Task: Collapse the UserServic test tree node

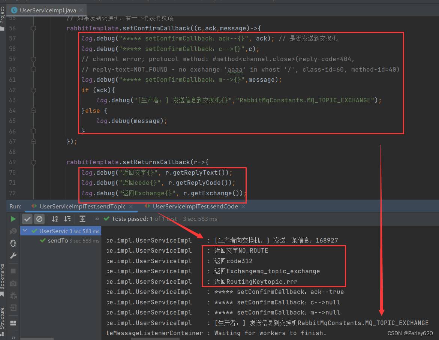Action: point(25,231)
